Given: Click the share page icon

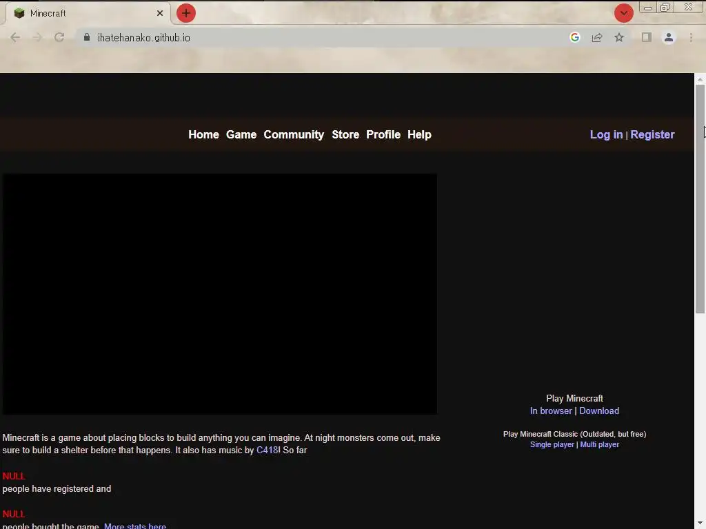Looking at the screenshot, I should coord(597,37).
